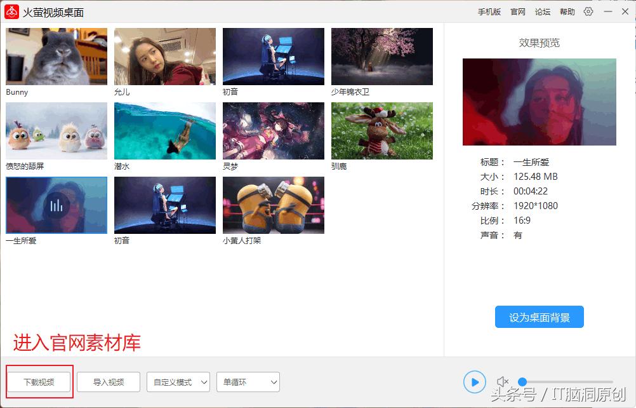This screenshot has height=408, width=636.
Task: Visit the 官网 official website link
Action: pyautogui.click(x=517, y=11)
